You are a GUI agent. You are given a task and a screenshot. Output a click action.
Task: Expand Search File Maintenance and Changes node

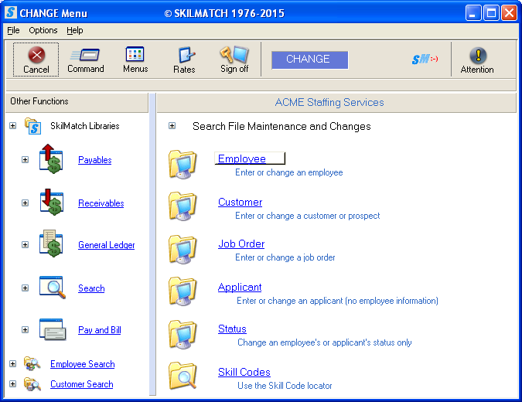click(x=172, y=126)
